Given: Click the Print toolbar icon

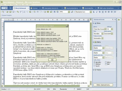Looking at the screenshot, I should [x=13, y=12].
